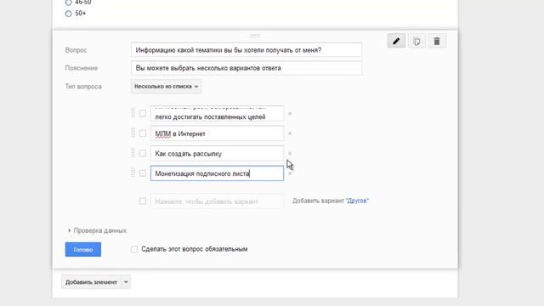Click the 'легко достигать поставленных целей' option field

[217, 113]
